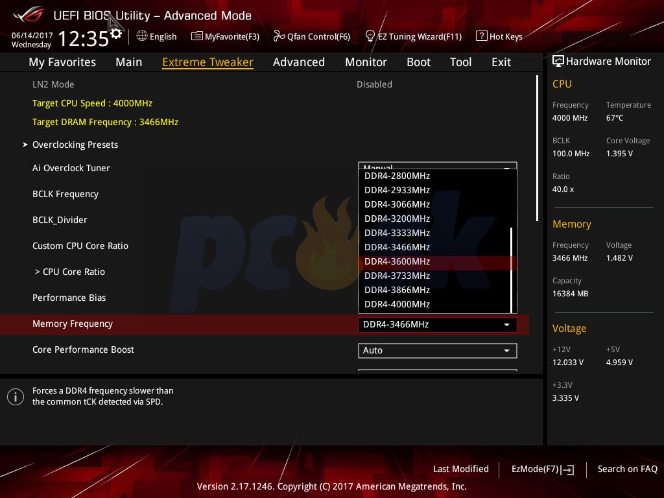The height and width of the screenshot is (498, 664).
Task: Click the 06/14/2017 date
Action: tap(32, 36)
